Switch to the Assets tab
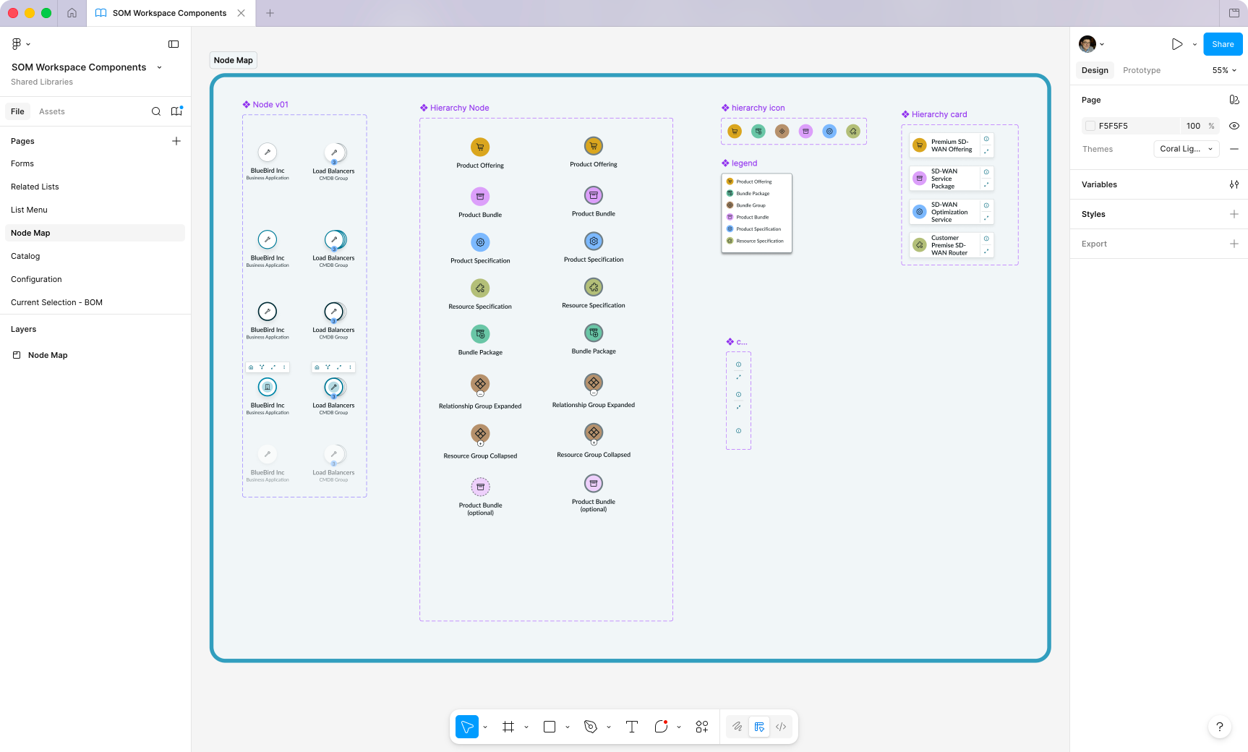 [x=52, y=111]
